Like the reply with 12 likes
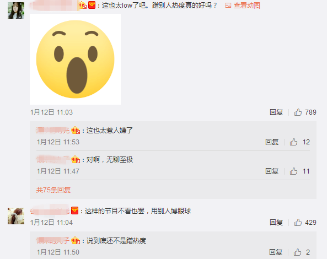 (x=293, y=142)
